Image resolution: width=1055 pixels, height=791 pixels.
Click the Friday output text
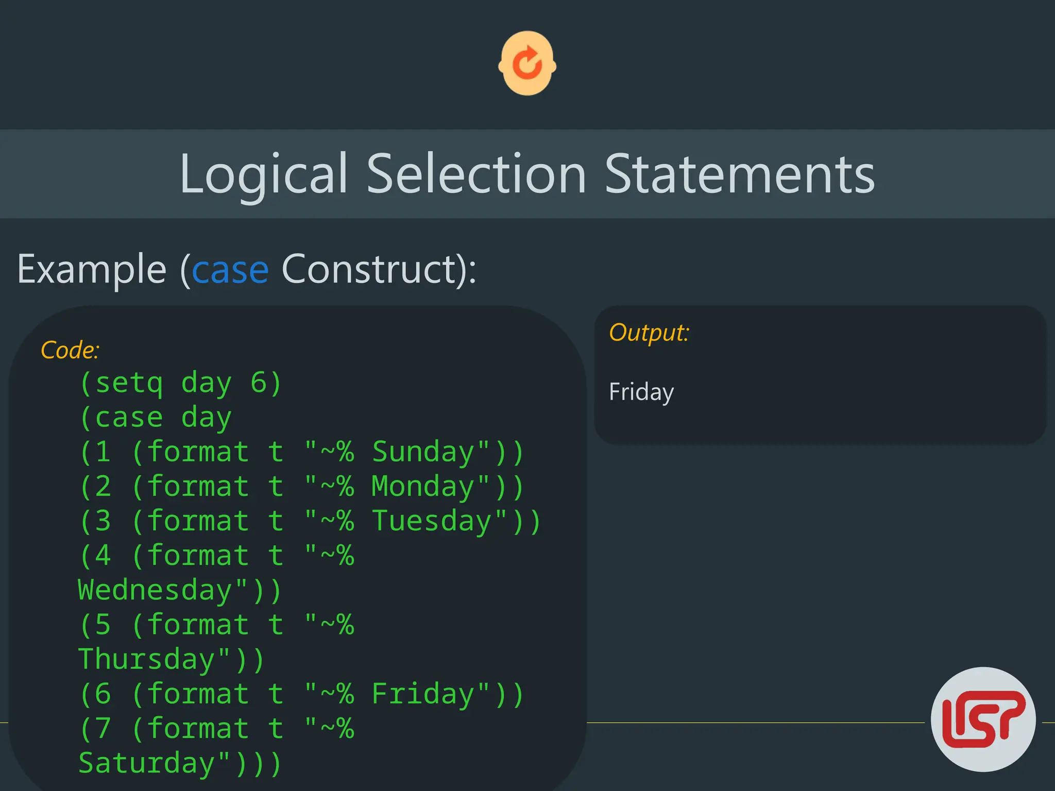641,392
